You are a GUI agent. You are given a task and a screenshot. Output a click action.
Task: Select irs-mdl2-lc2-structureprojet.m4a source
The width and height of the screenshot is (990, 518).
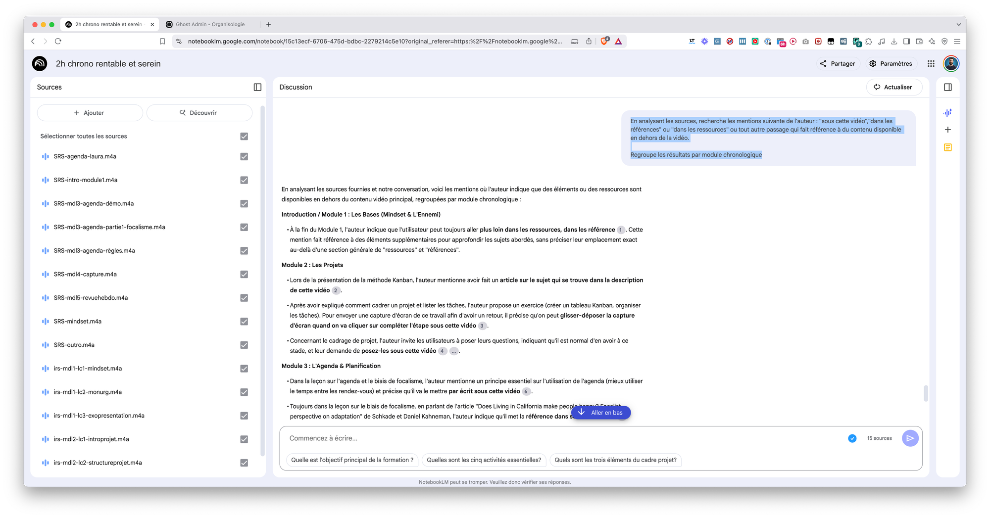pos(98,463)
